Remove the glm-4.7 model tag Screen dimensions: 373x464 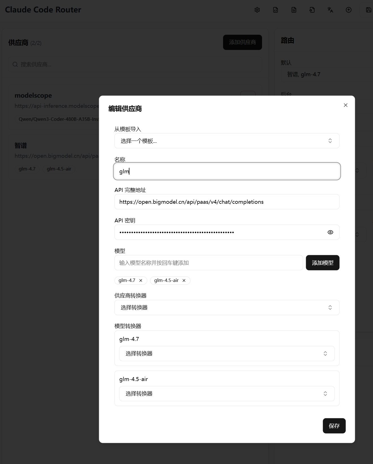tap(141, 280)
